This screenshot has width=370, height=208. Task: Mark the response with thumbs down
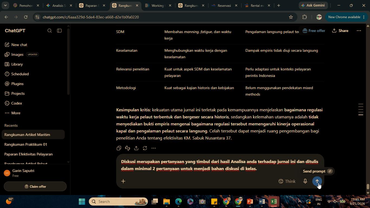tap(128, 148)
